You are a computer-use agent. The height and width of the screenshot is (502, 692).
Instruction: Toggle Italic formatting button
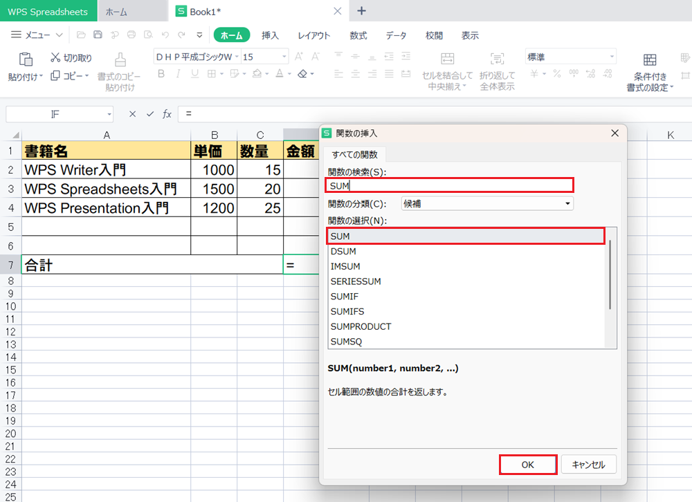pyautogui.click(x=178, y=74)
